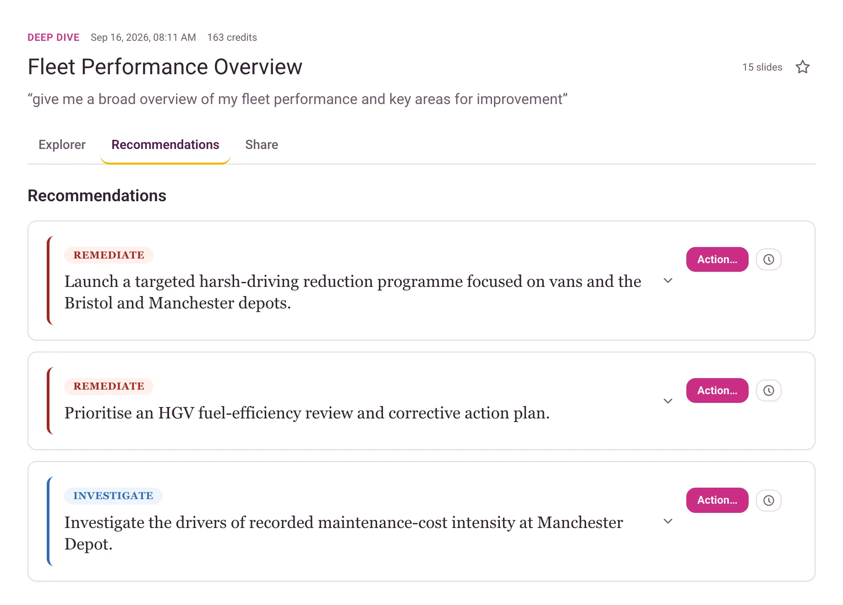Click Action button for Manchester Depot investigation
The width and height of the screenshot is (843, 605).
tap(717, 500)
